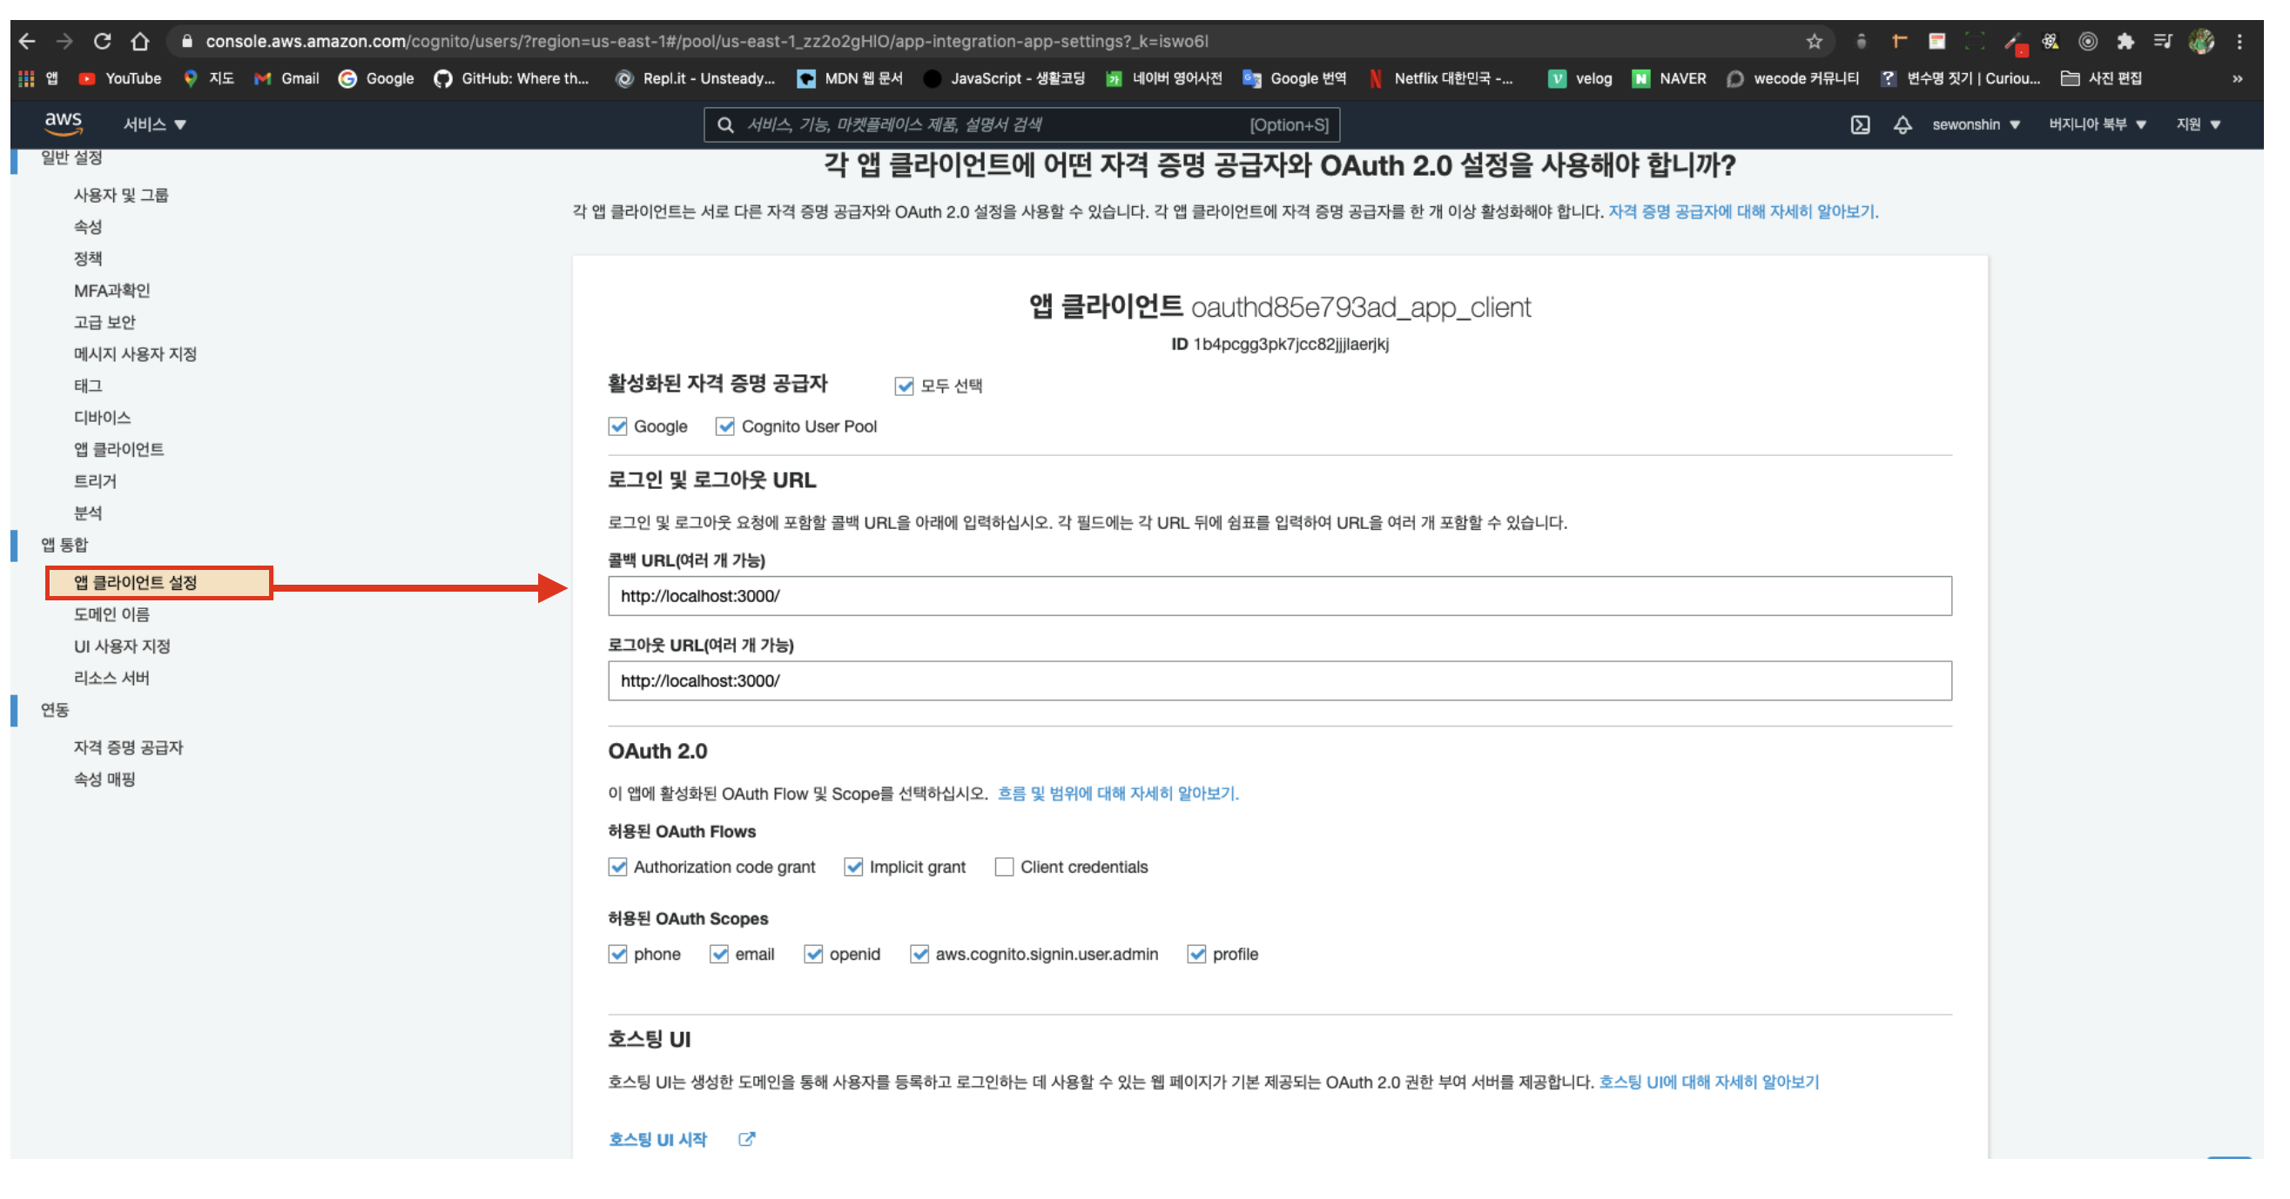The height and width of the screenshot is (1199, 2290).
Task: Open the velog bookmark
Action: (x=1579, y=78)
